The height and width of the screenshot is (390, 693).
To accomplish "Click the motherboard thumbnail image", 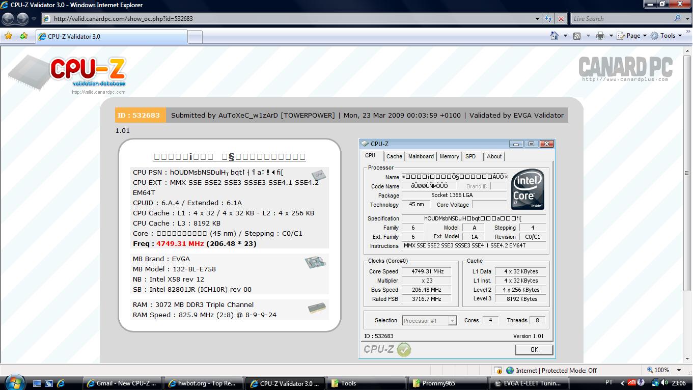I will (316, 262).
